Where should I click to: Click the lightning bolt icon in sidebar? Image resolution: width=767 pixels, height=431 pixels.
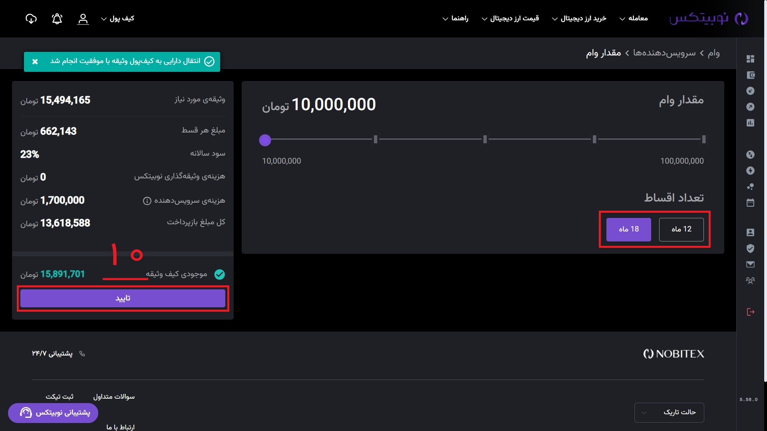750,171
